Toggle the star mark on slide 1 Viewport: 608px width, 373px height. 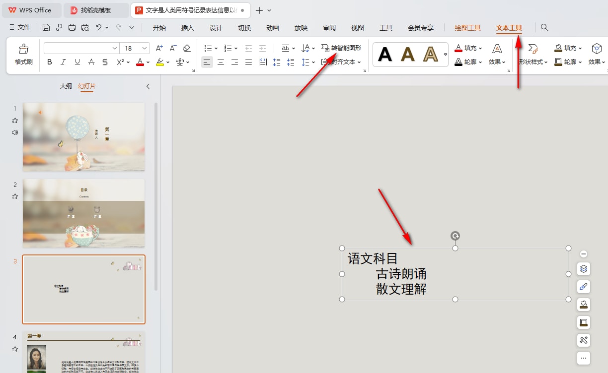coord(15,121)
